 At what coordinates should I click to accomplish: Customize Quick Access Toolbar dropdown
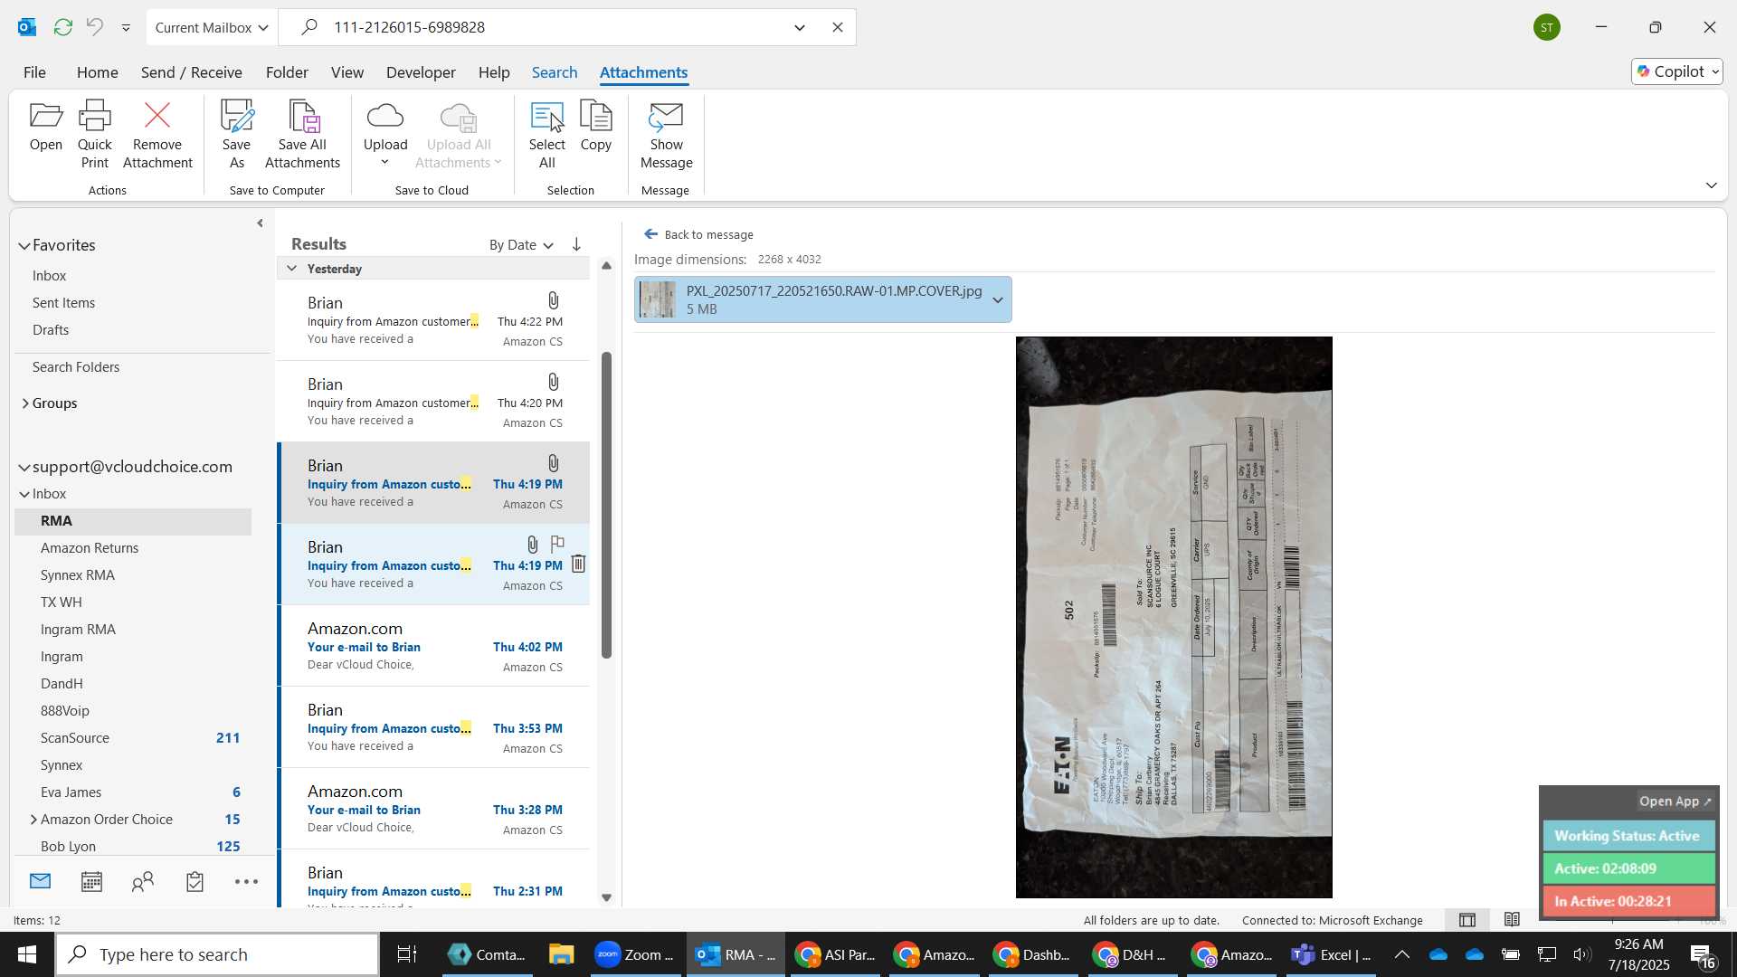point(126,27)
